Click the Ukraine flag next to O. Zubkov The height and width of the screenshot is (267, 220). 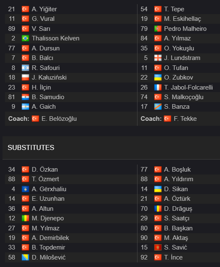click(157, 77)
